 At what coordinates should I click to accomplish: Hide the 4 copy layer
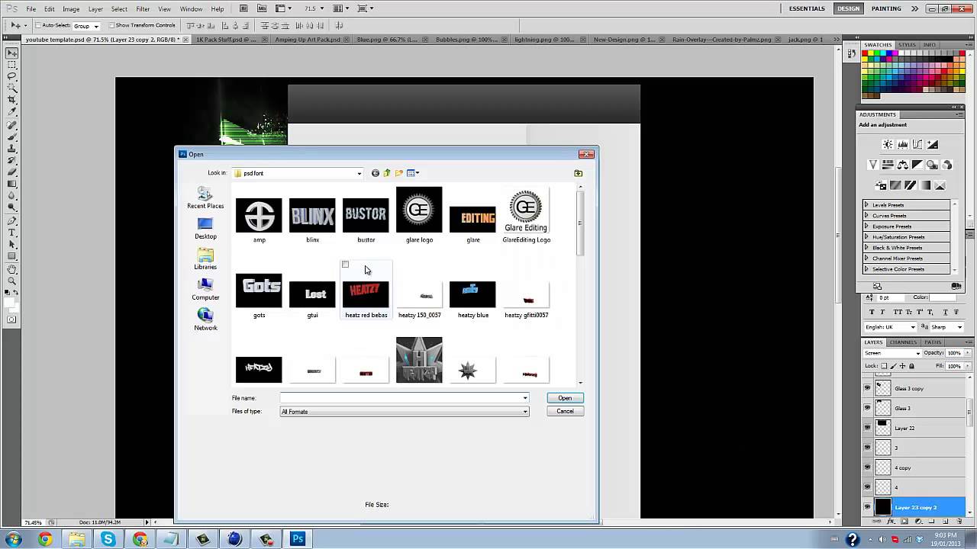coord(867,467)
